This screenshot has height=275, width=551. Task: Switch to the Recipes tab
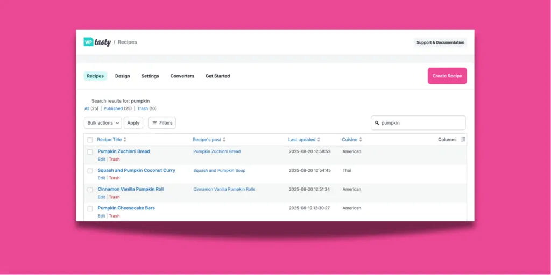pyautogui.click(x=95, y=76)
